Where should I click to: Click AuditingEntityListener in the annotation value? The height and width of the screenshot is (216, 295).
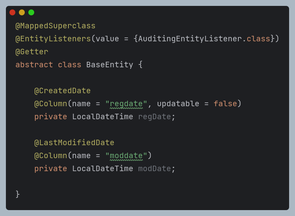tap(190, 39)
